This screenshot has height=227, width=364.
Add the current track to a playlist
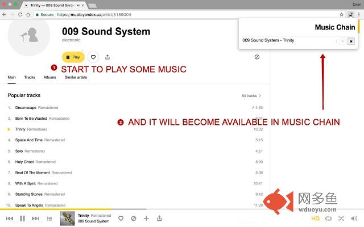(x=146, y=218)
